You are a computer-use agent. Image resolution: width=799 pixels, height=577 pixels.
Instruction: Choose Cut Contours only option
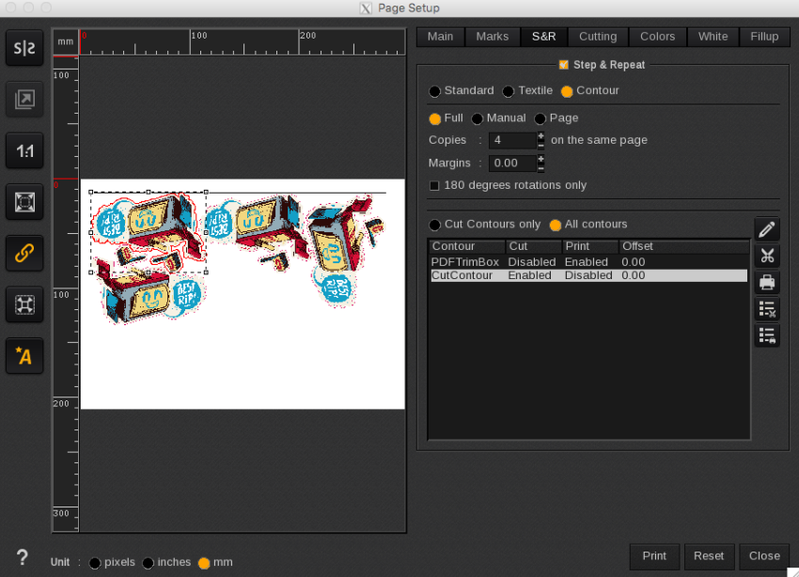[x=434, y=226]
